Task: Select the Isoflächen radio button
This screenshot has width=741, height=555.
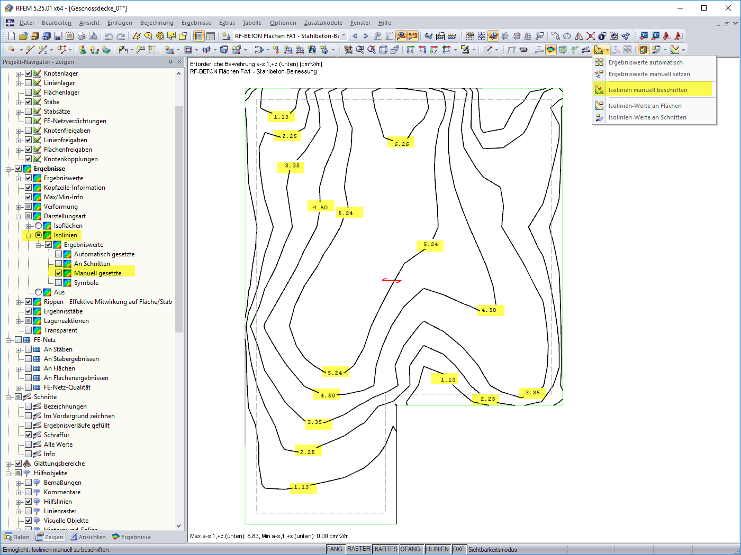Action: pyautogui.click(x=39, y=226)
